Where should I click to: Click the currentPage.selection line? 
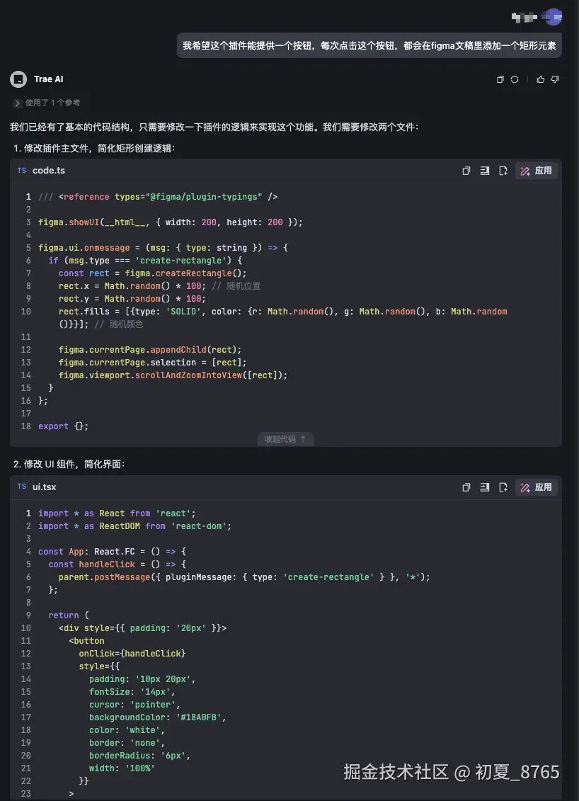pos(152,362)
